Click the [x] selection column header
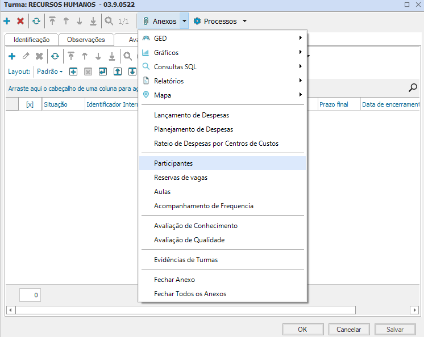 tap(30, 105)
